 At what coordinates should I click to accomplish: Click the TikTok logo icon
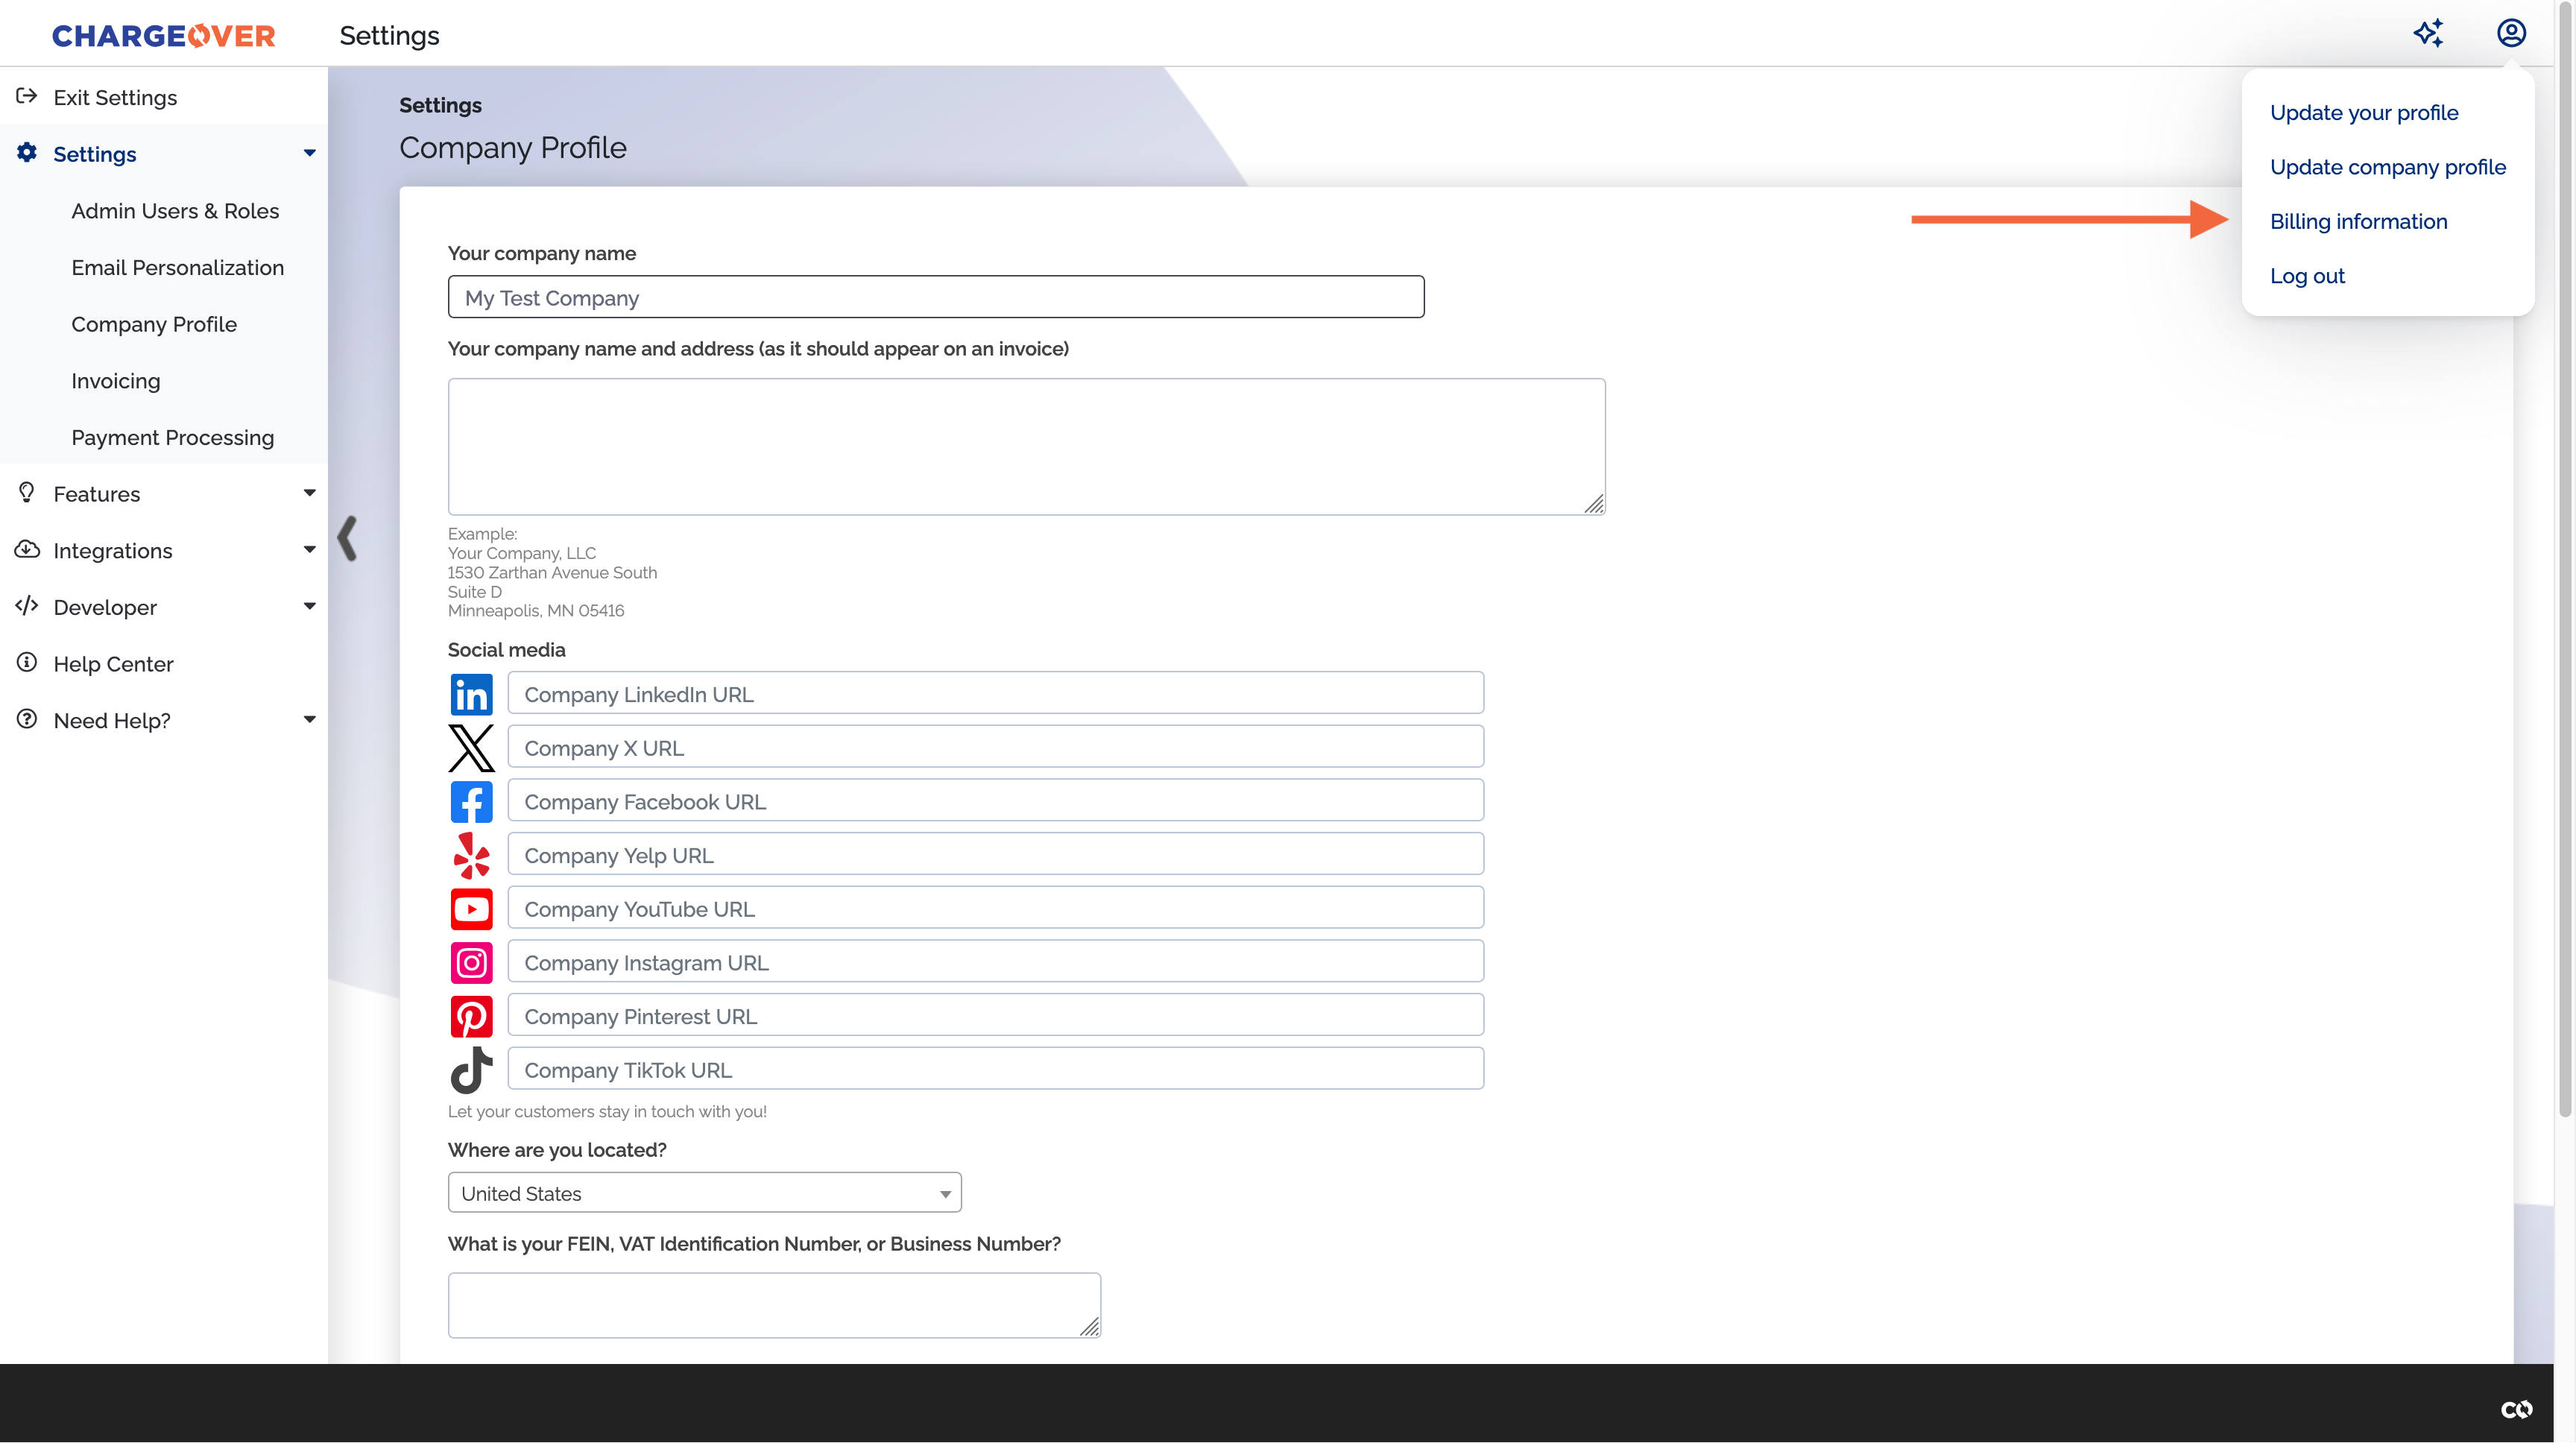tap(471, 1070)
